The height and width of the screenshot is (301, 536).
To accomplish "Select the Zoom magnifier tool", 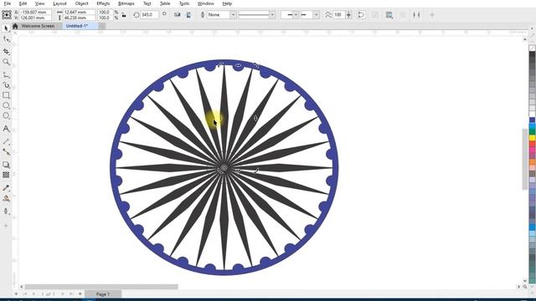I will [x=6, y=62].
